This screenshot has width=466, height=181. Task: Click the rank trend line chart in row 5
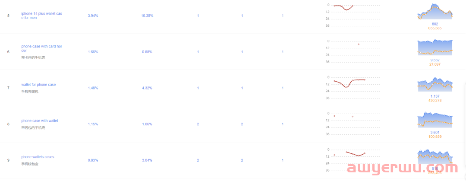(343, 7)
